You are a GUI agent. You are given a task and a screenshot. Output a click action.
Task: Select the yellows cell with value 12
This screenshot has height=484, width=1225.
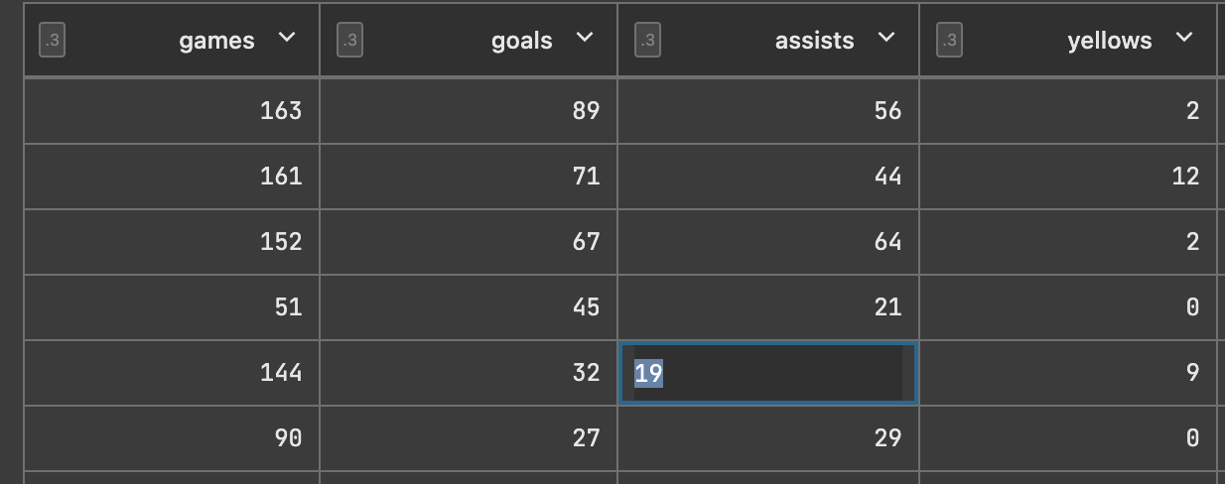pos(1068,176)
